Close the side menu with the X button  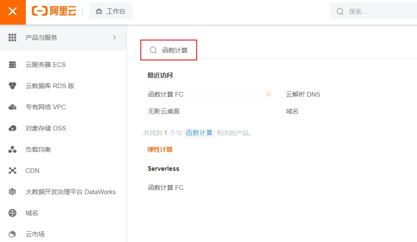[x=13, y=12]
